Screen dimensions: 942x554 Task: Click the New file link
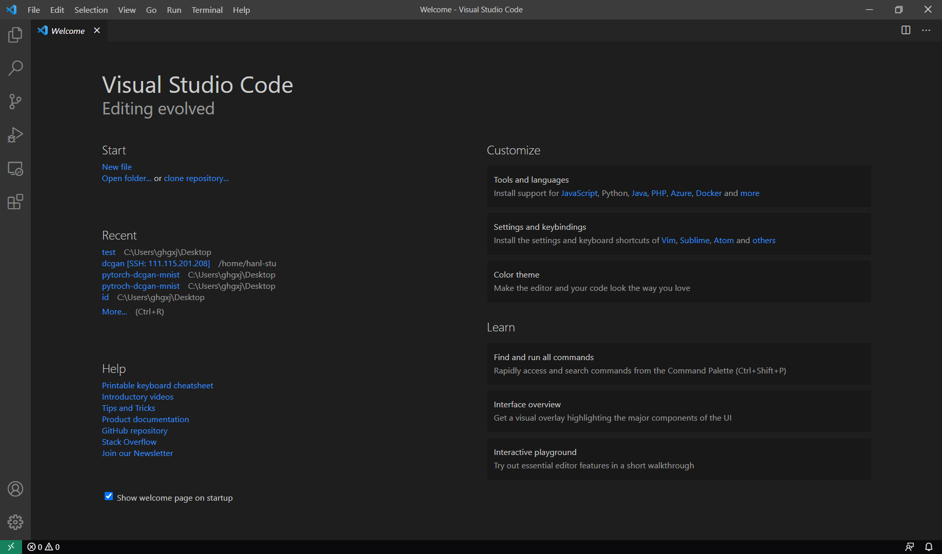117,167
